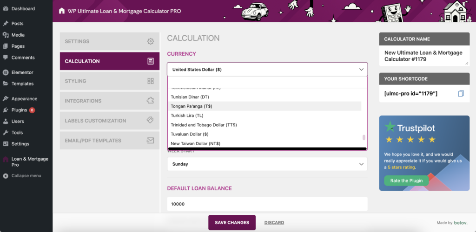Choose Tunisian Dinar (DT) option
Image resolution: width=476 pixels, height=232 pixels.
tap(190, 97)
